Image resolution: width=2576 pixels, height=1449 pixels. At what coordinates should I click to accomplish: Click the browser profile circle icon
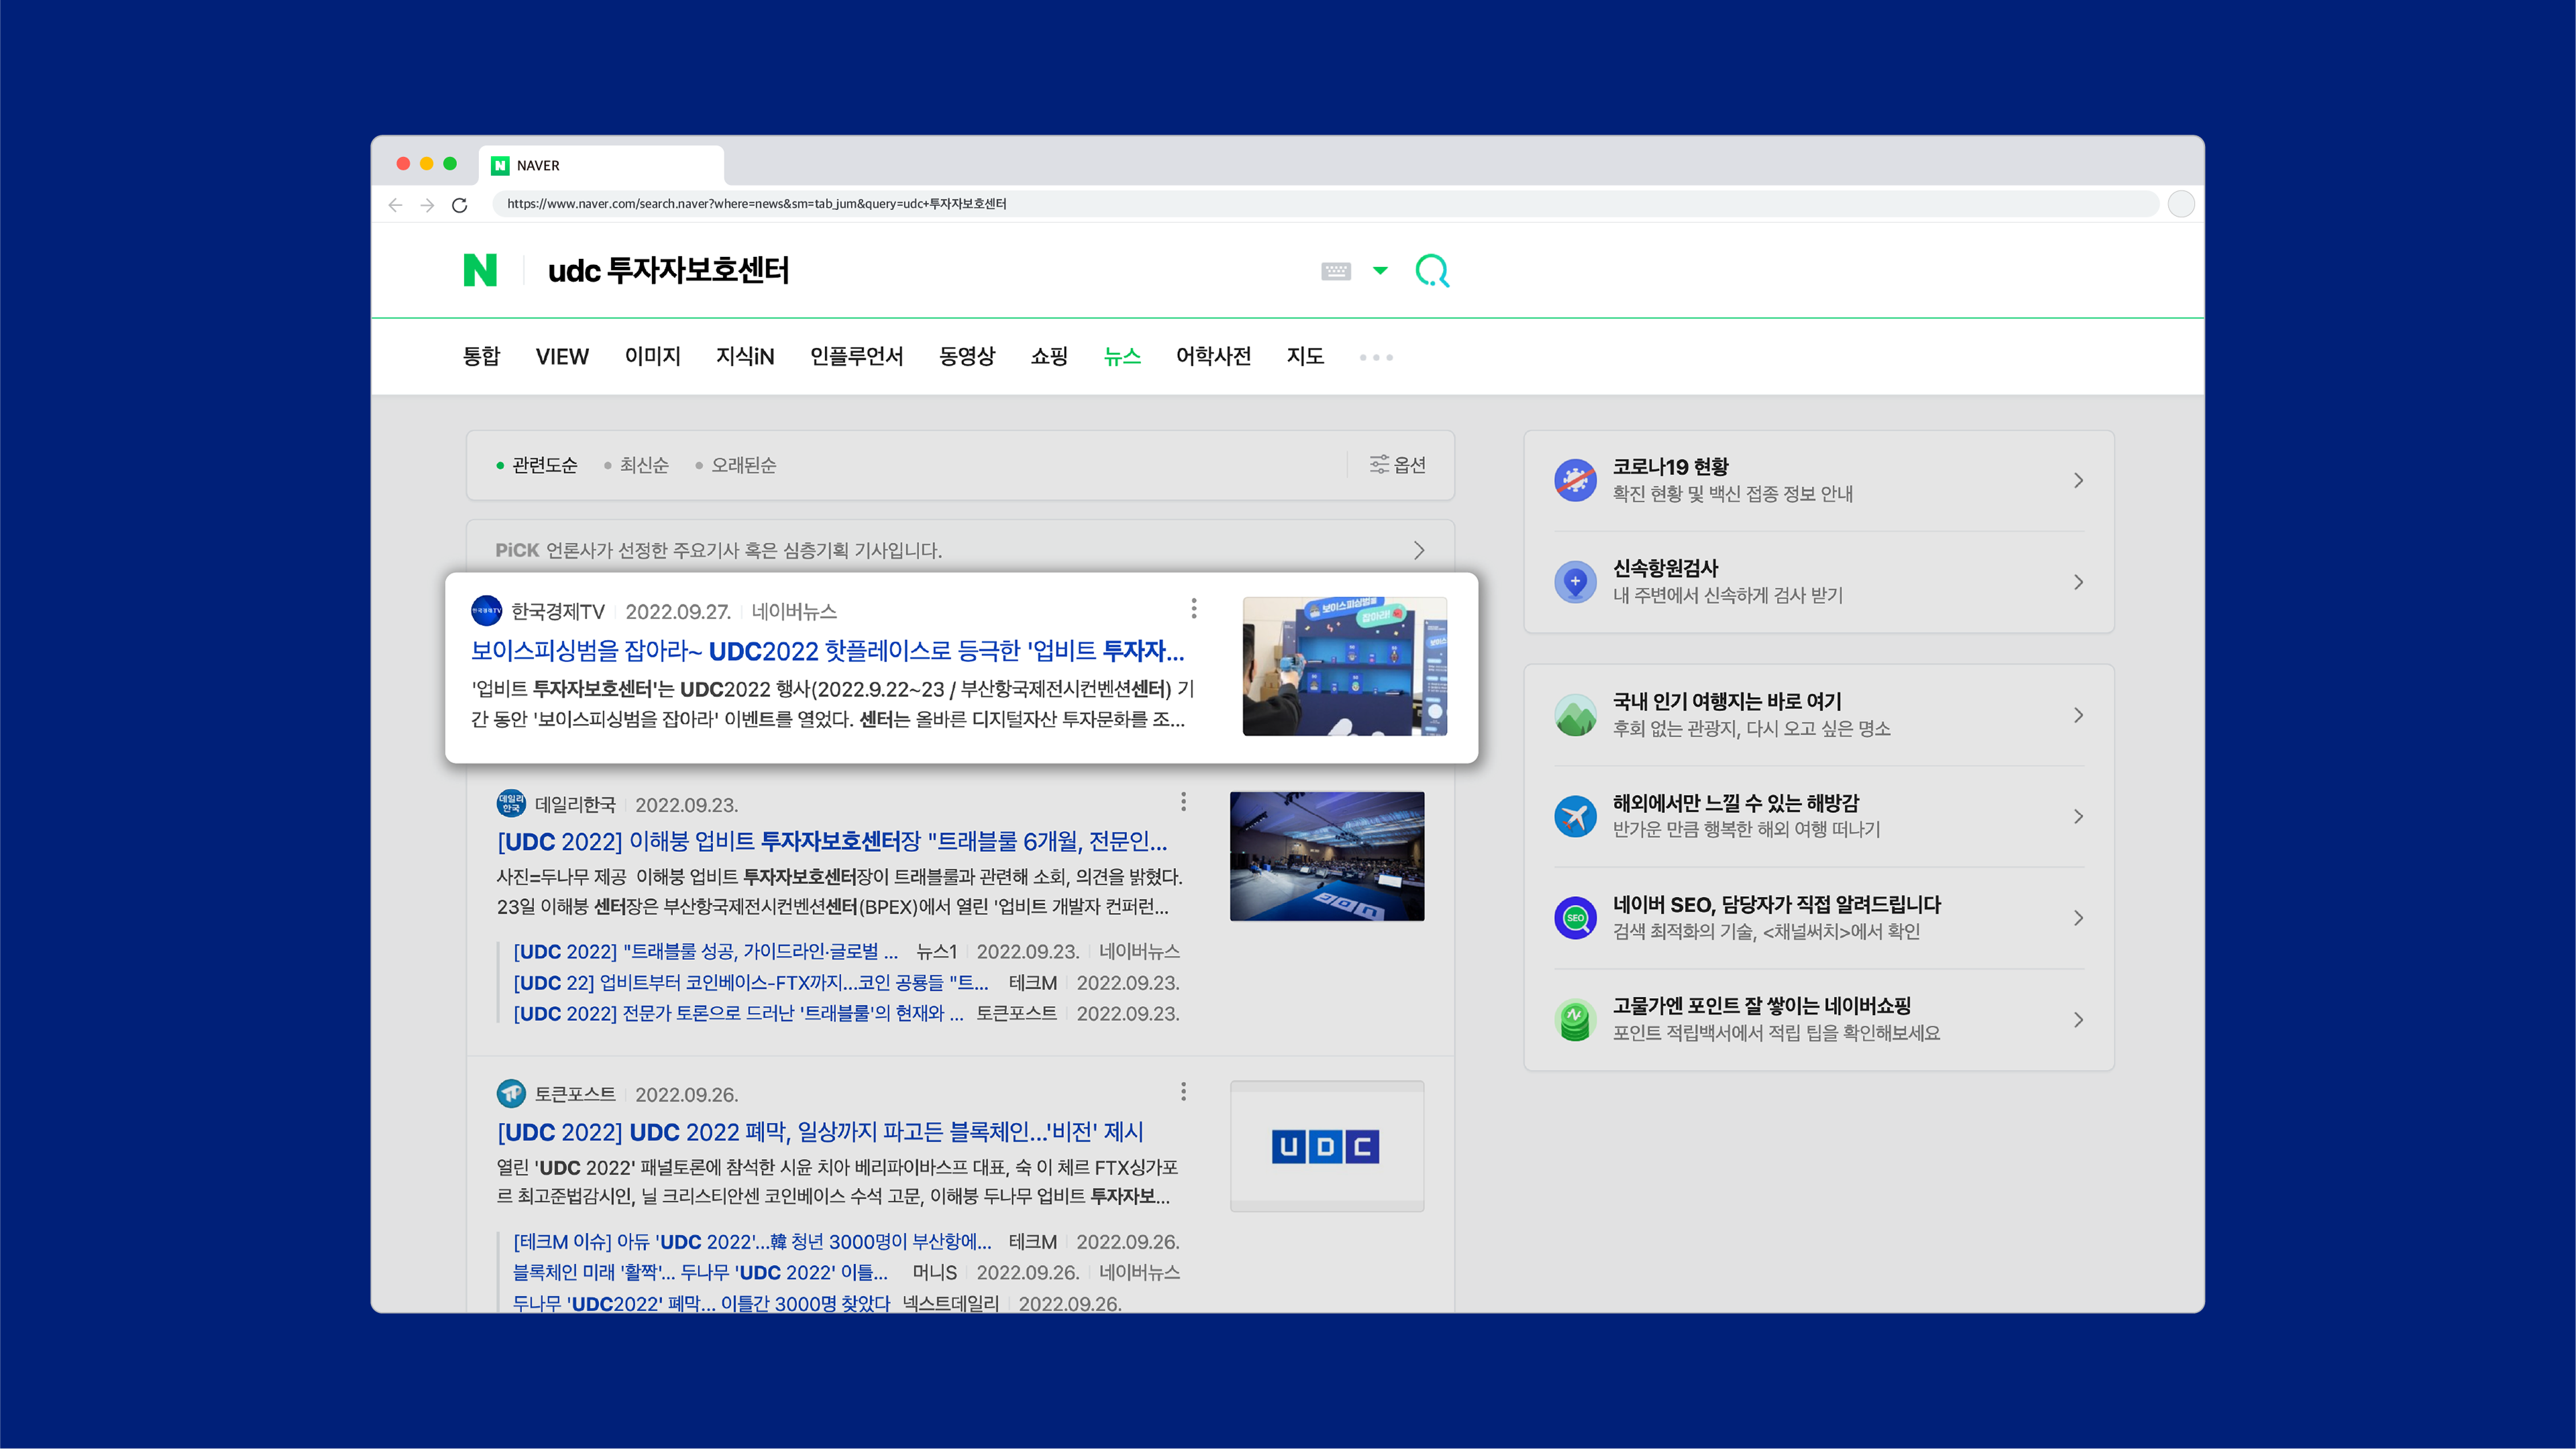pyautogui.click(x=2181, y=204)
